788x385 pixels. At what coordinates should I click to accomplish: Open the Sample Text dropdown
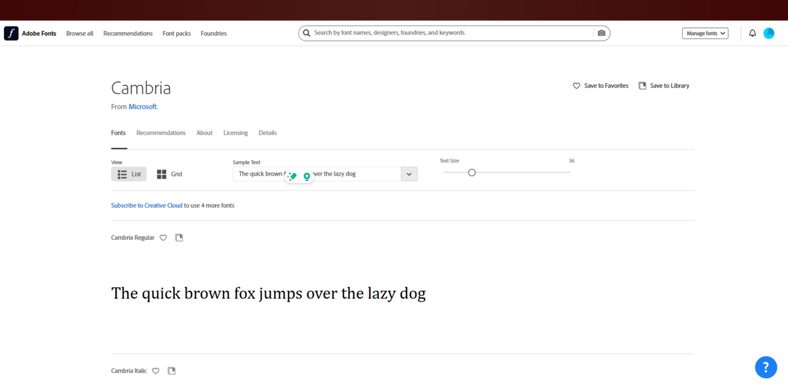(x=409, y=174)
